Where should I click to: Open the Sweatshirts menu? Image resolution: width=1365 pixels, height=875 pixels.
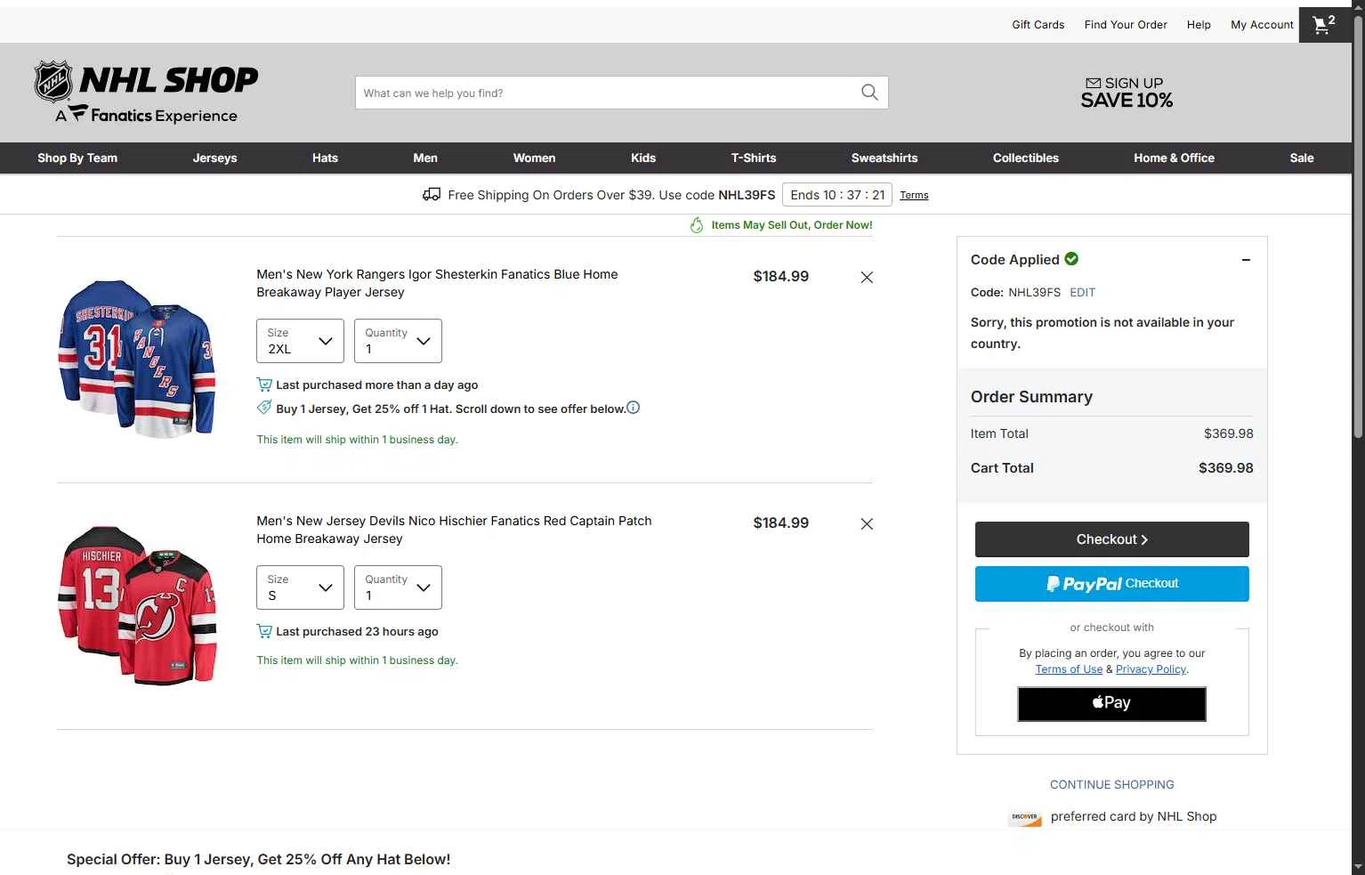click(x=884, y=158)
